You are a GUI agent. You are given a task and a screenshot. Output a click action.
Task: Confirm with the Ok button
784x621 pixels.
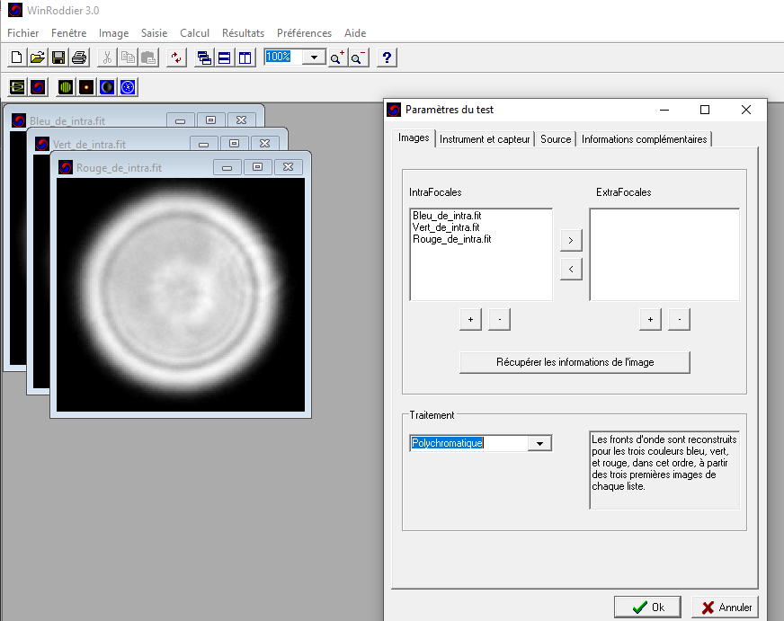tap(647, 608)
